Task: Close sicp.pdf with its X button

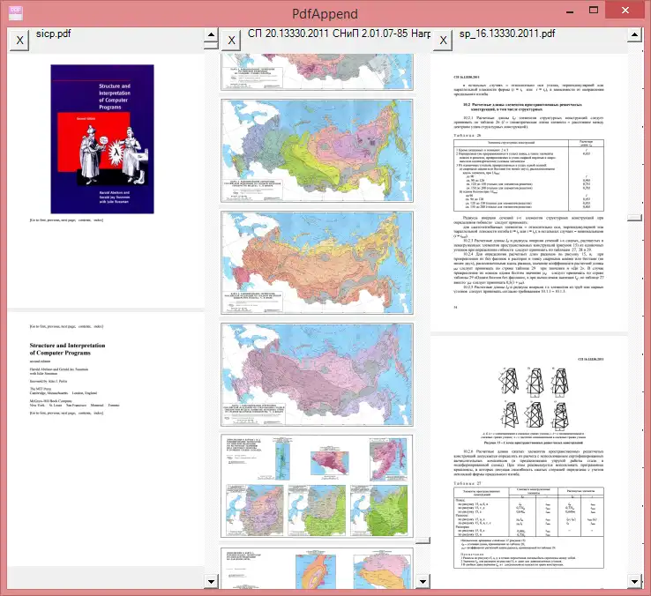Action: click(19, 41)
